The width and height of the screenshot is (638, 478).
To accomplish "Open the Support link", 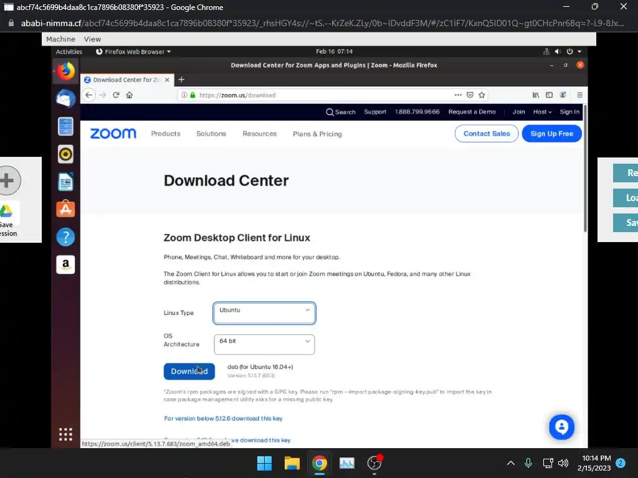I will point(375,112).
